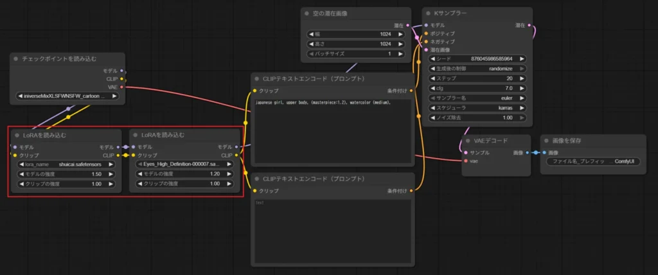
Task: Click the VAE output socket on the checkpoint node
Action: 121,87
